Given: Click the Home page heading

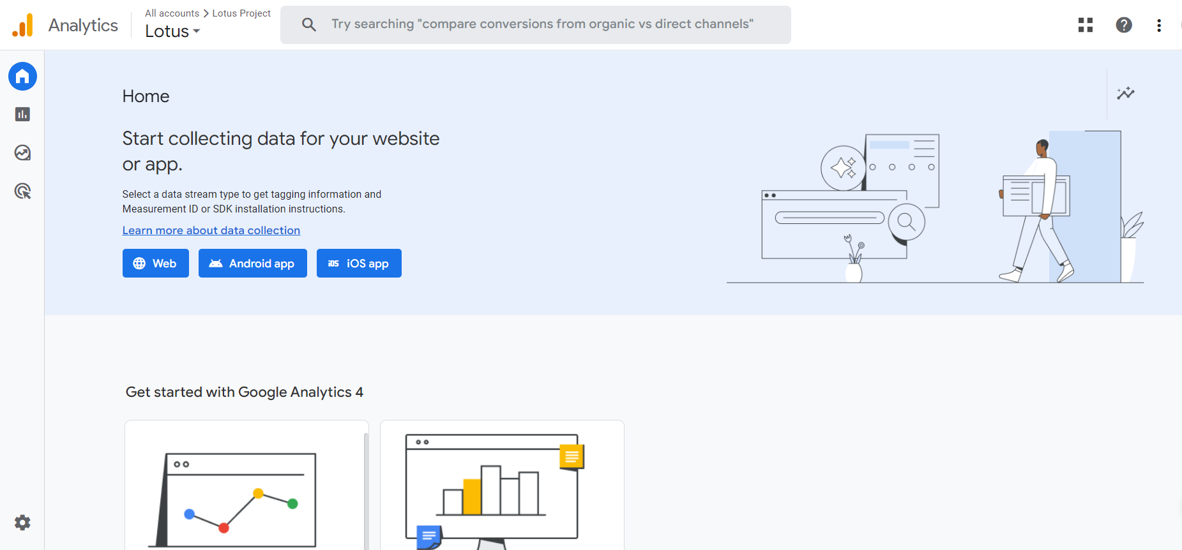Looking at the screenshot, I should [x=146, y=96].
